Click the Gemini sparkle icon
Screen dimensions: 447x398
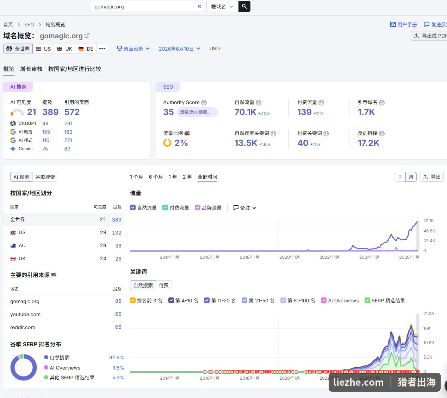13,149
